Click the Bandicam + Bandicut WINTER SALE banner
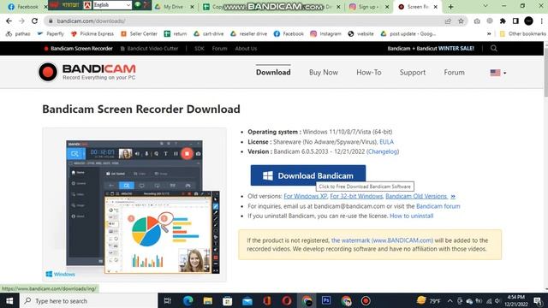 point(431,48)
